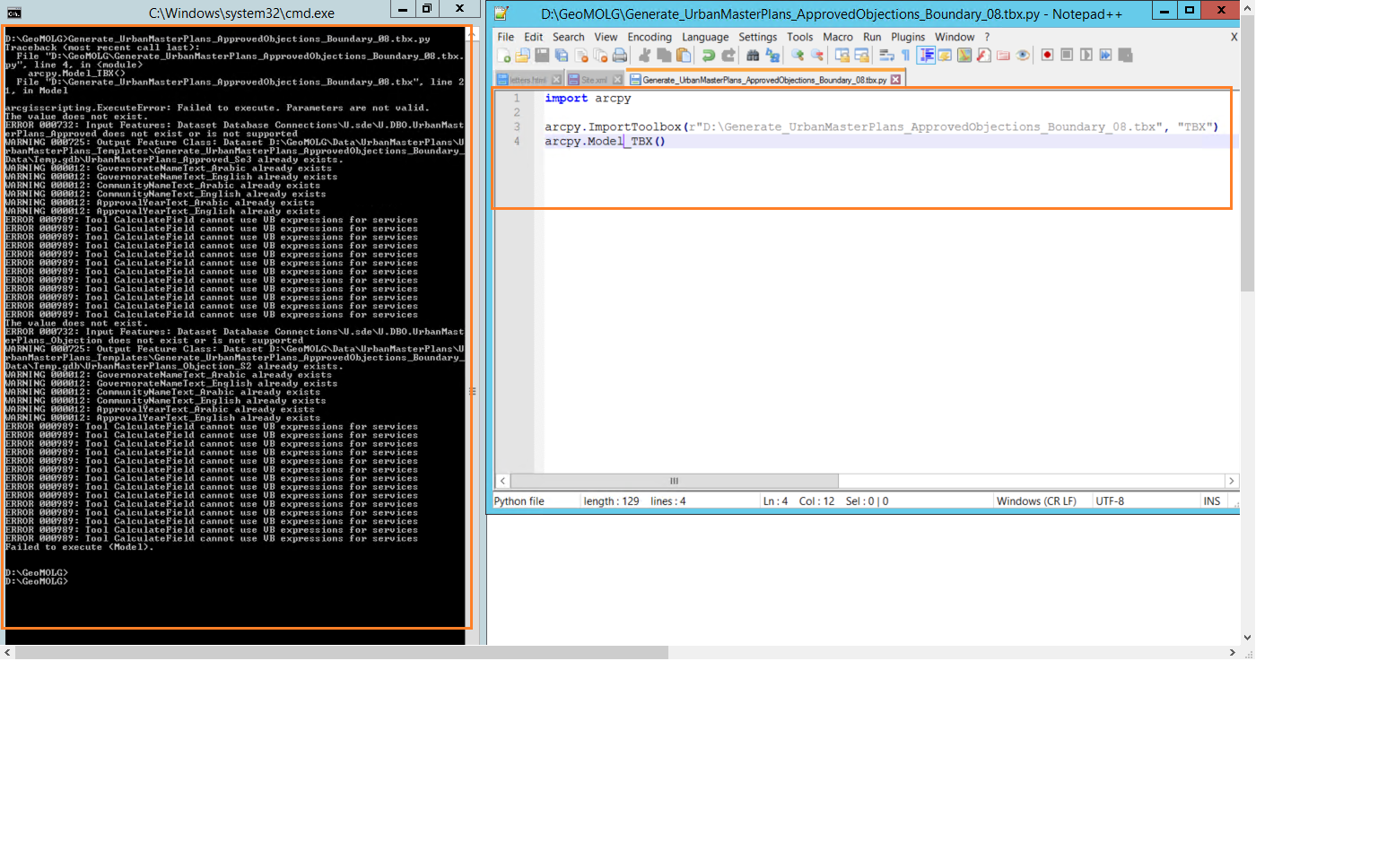The height and width of the screenshot is (861, 1378).
Task: Click the 'import arcpy' code line
Action: [x=588, y=99]
